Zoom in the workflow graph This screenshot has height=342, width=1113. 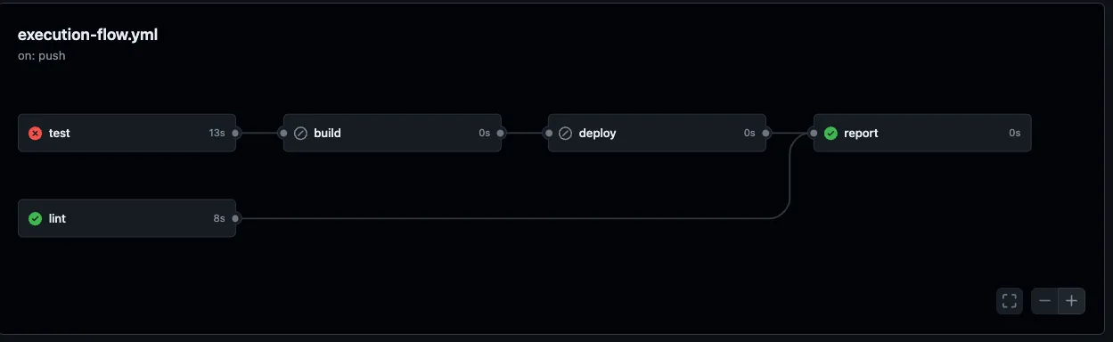[x=1071, y=301]
